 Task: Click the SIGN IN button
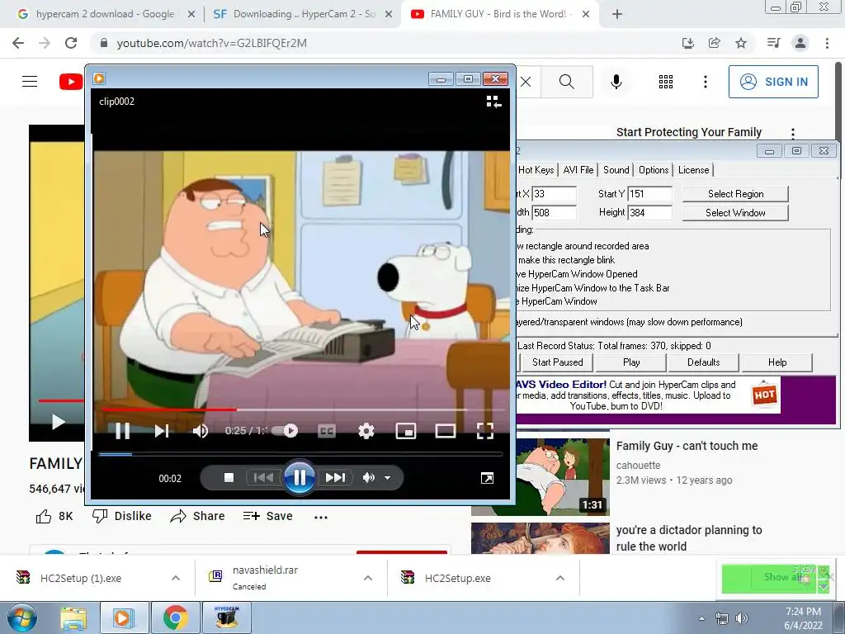pos(773,82)
